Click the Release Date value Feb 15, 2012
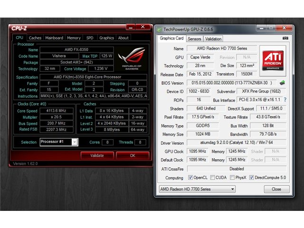This screenshot has height=228, width=304. (x=200, y=74)
